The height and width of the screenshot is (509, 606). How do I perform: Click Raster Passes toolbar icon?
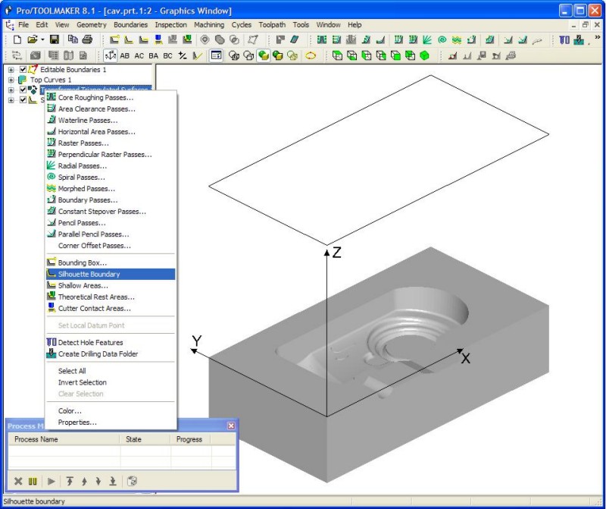(398, 39)
